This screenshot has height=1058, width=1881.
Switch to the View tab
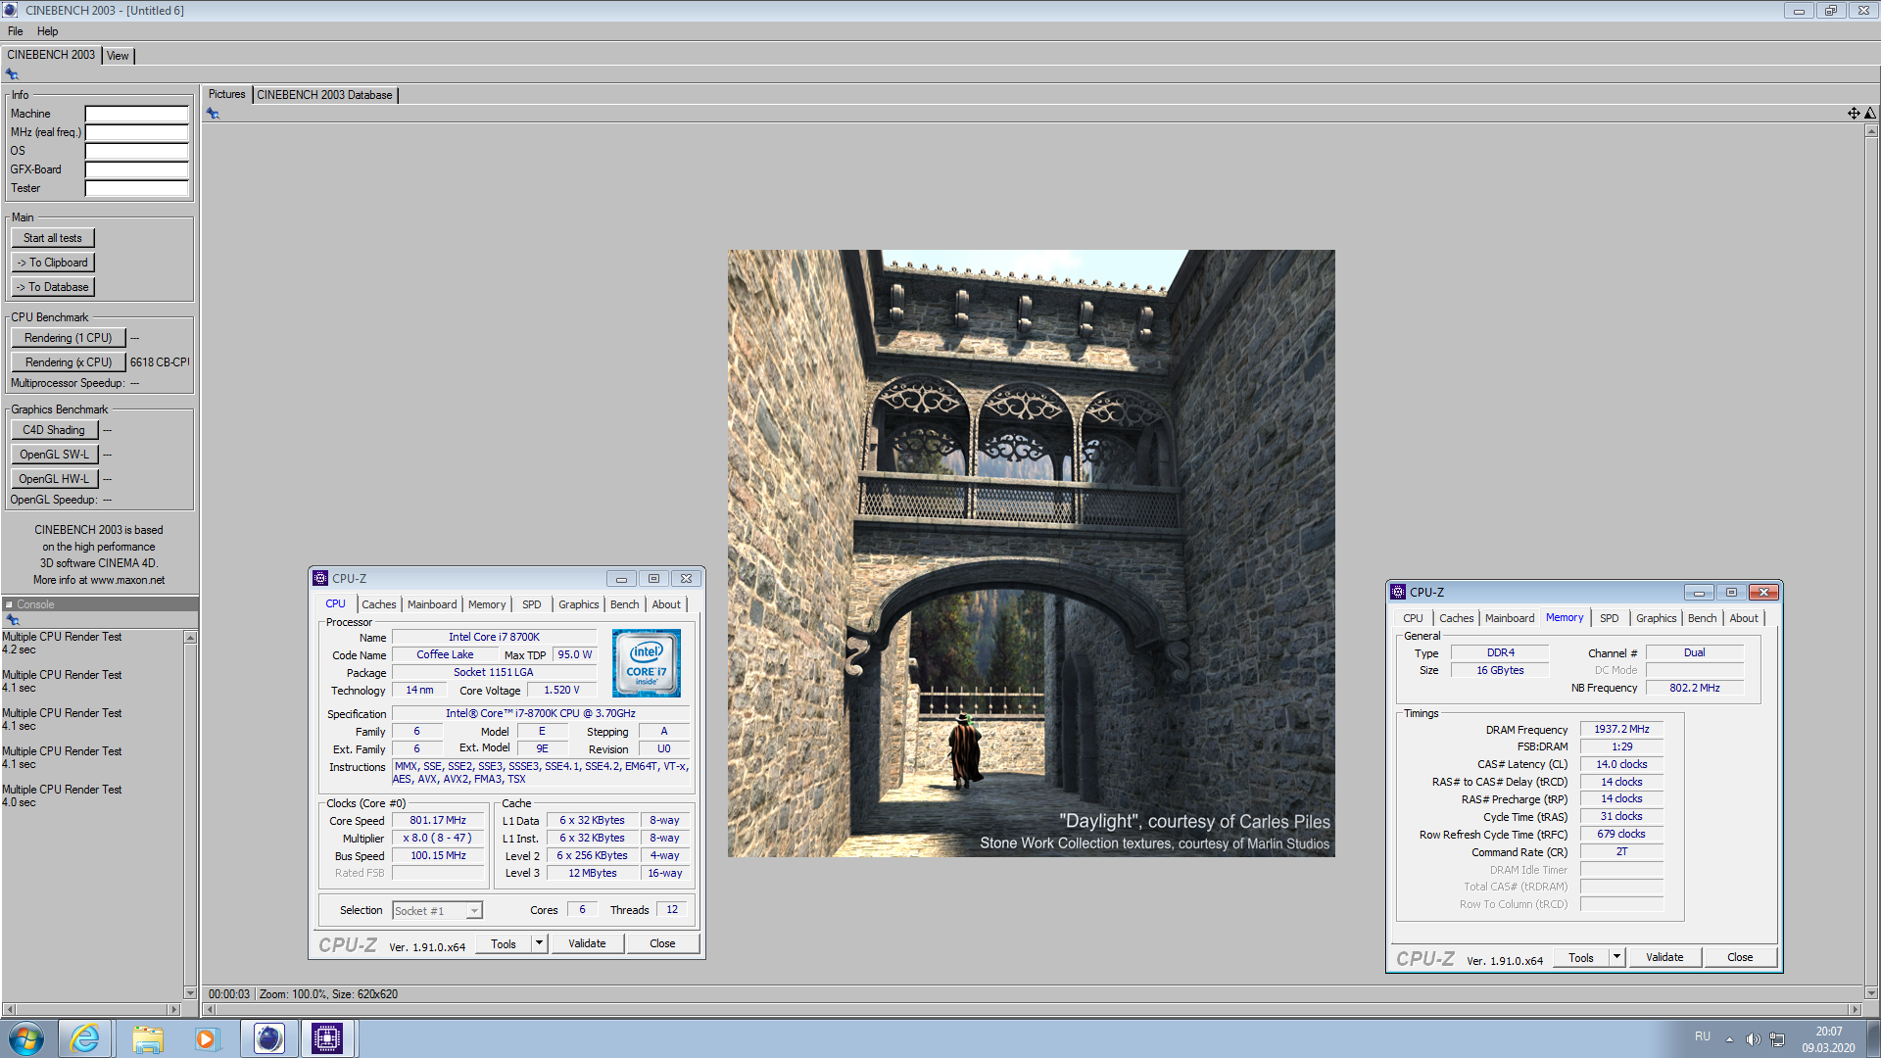(118, 56)
